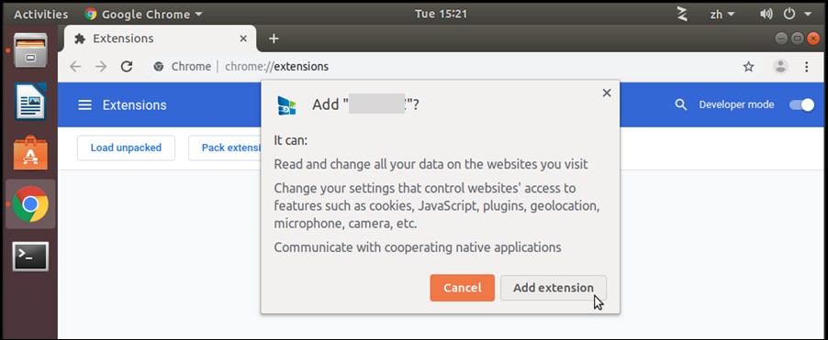This screenshot has height=340, width=828.
Task: Open the Extensions hamburger menu
Action: [x=85, y=104]
